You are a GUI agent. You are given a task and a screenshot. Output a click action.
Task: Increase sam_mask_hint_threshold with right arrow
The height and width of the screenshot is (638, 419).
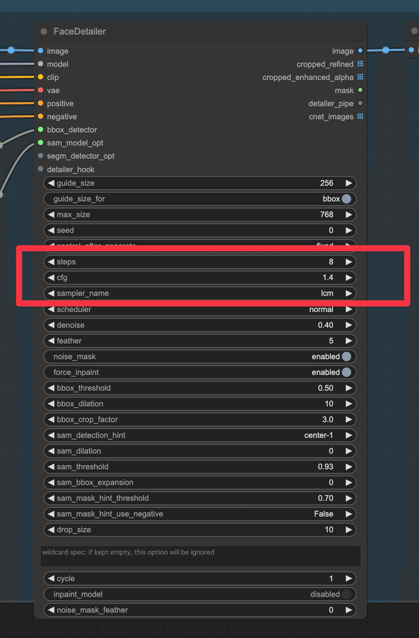[349, 498]
